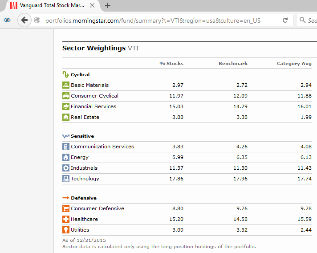Screen dimensions: 317x253
Task: Click the Basic Materials sector icon
Action: (x=66, y=85)
